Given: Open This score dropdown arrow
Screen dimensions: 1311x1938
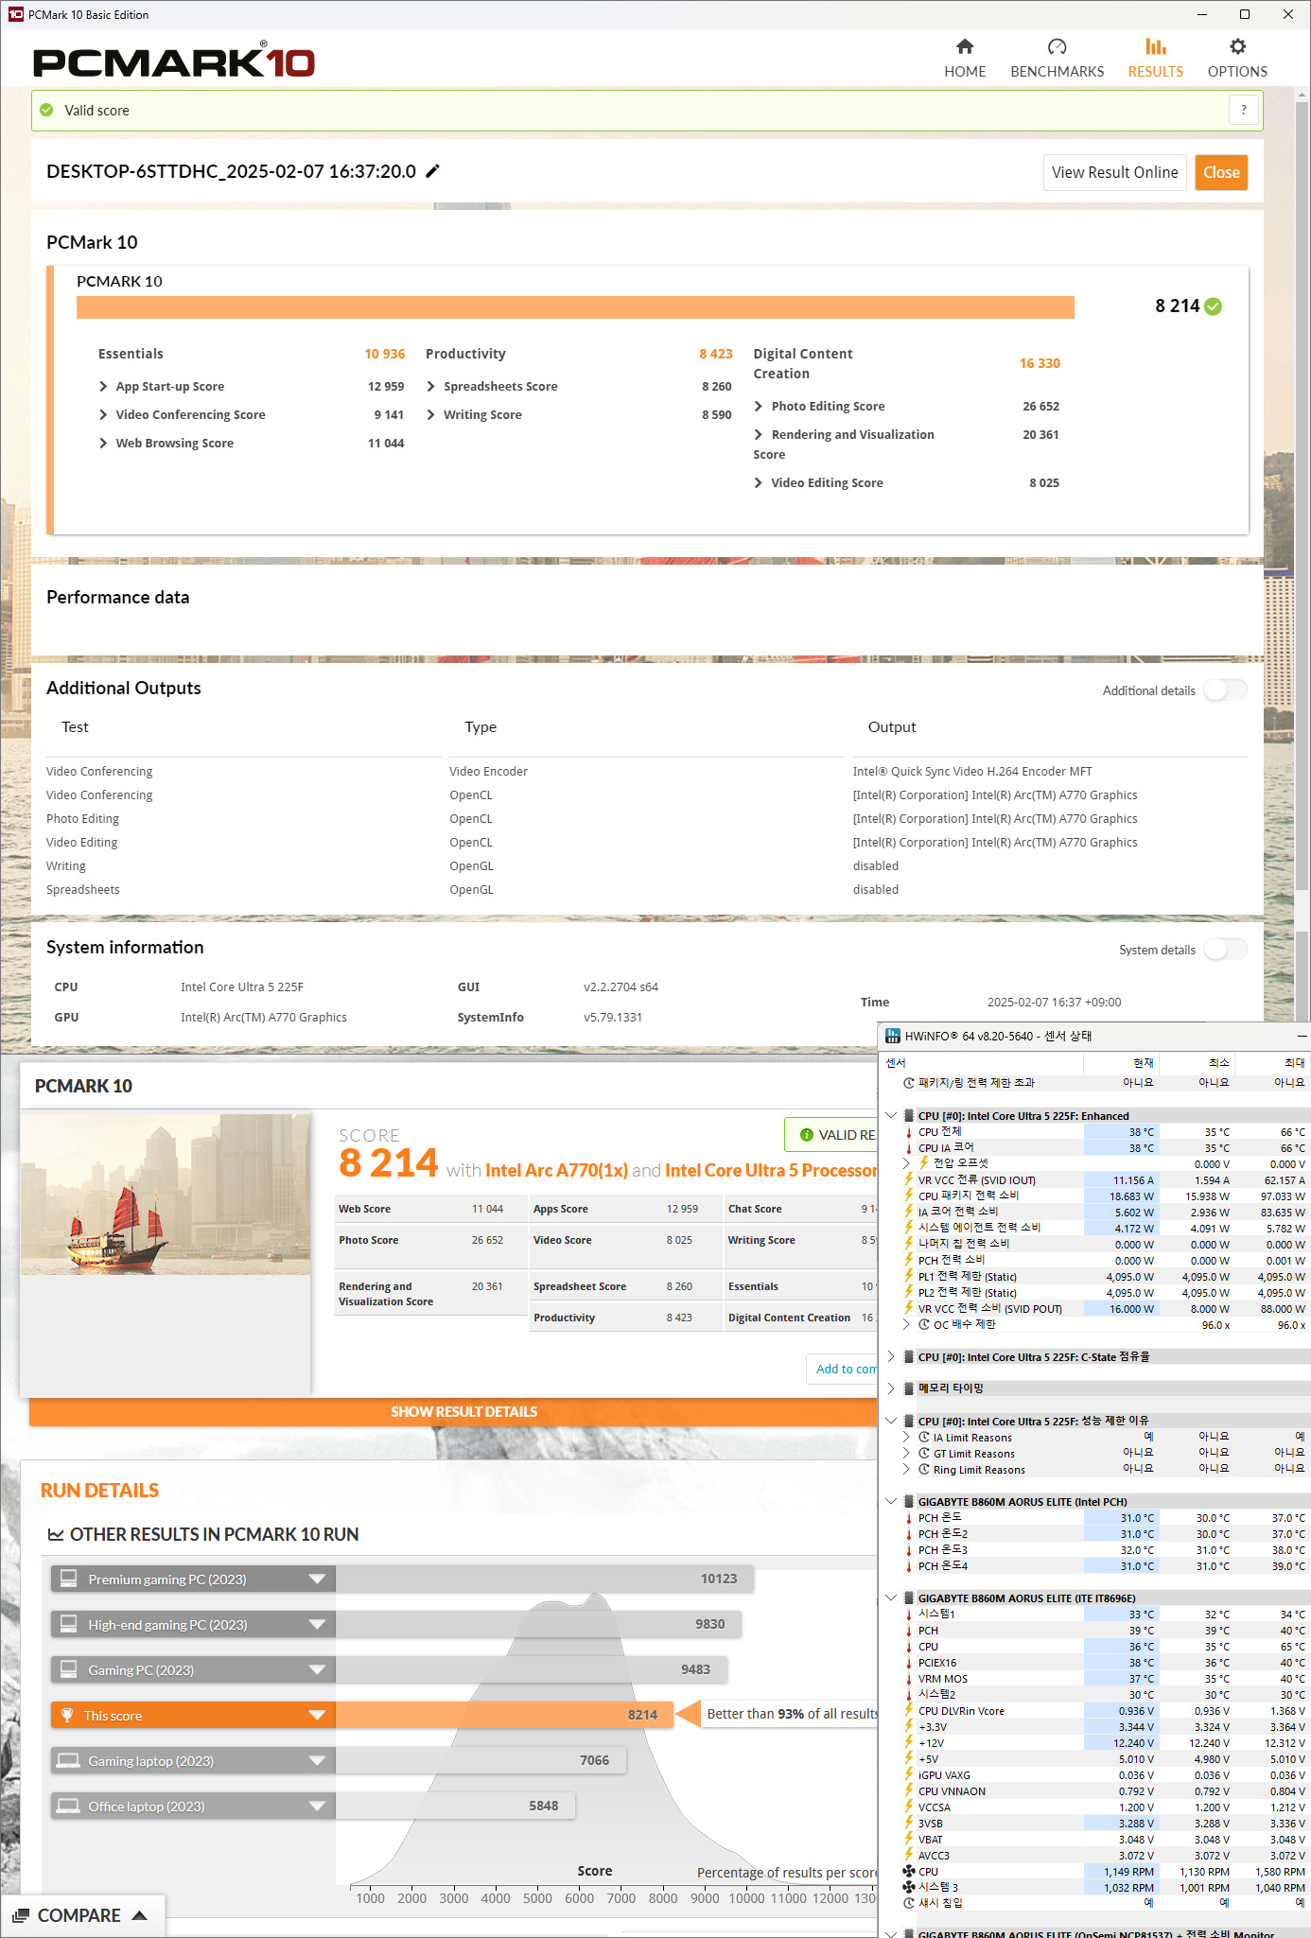Looking at the screenshot, I should 317,1715.
